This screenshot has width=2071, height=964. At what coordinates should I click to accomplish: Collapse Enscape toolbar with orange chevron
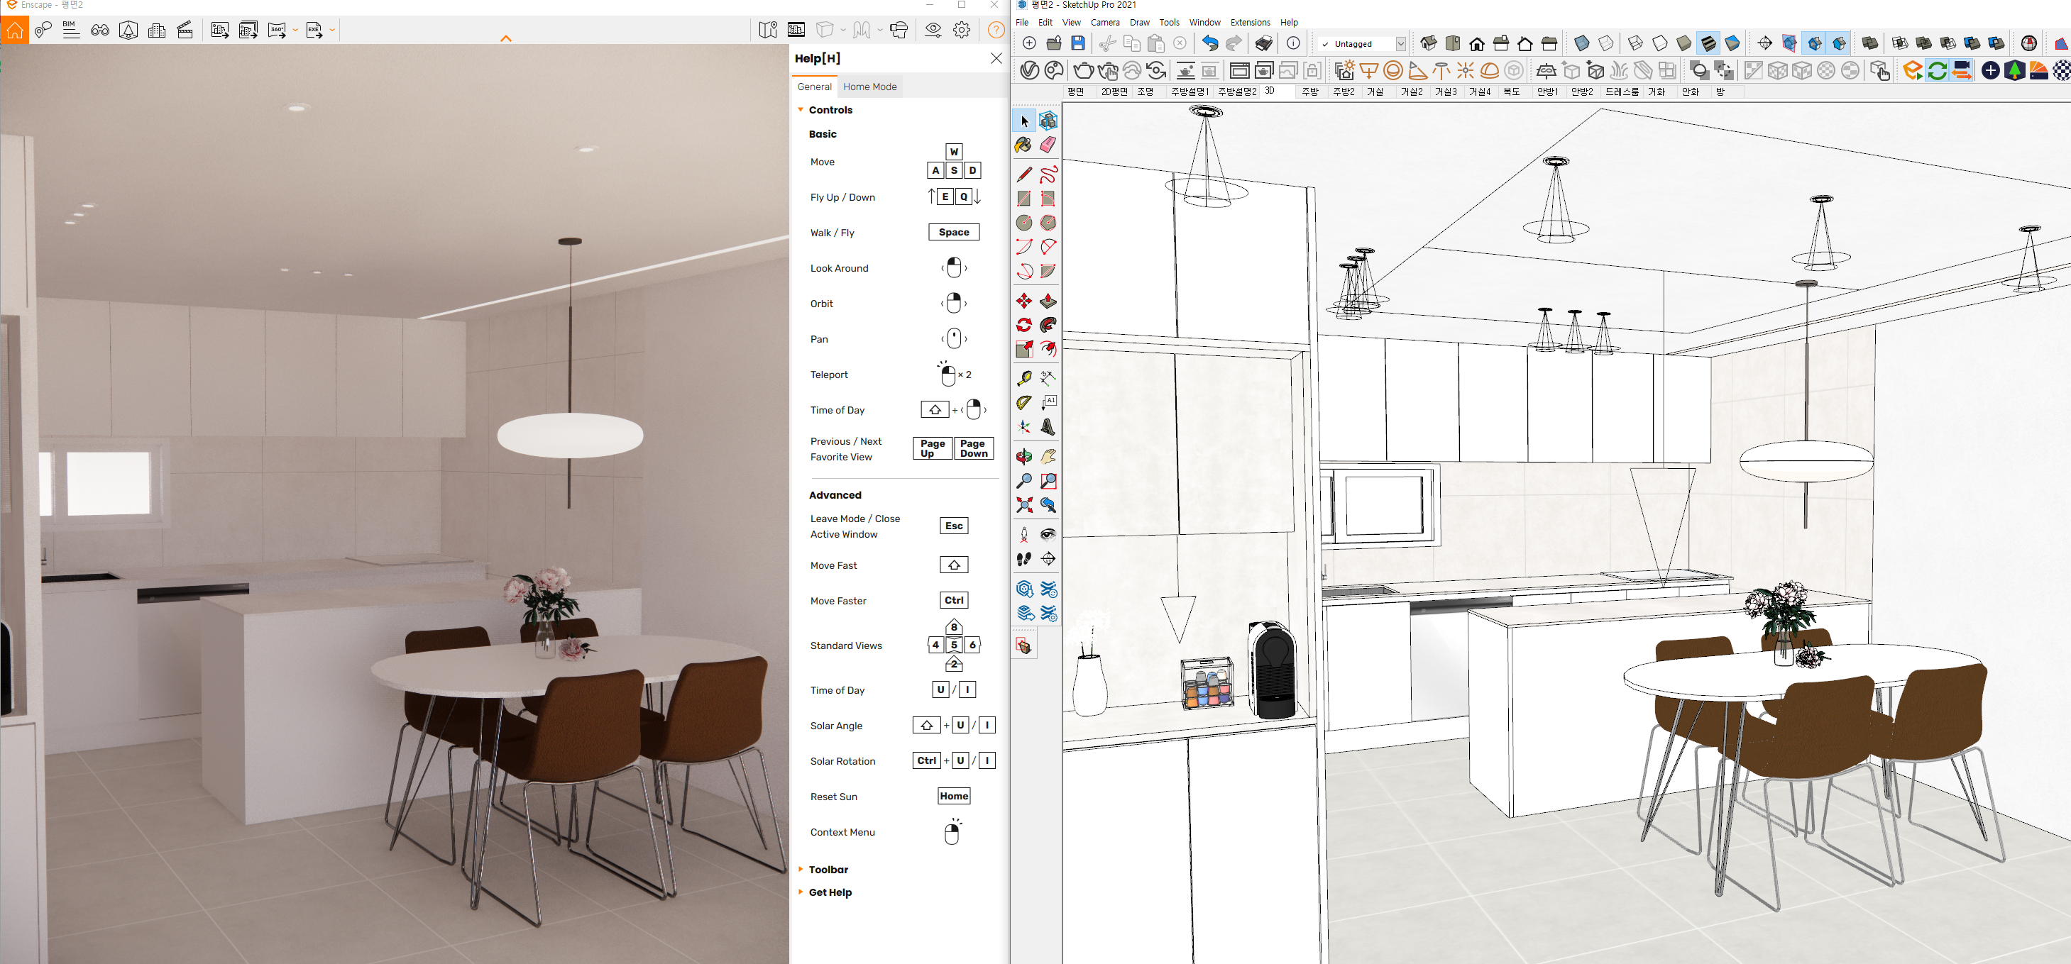point(506,38)
